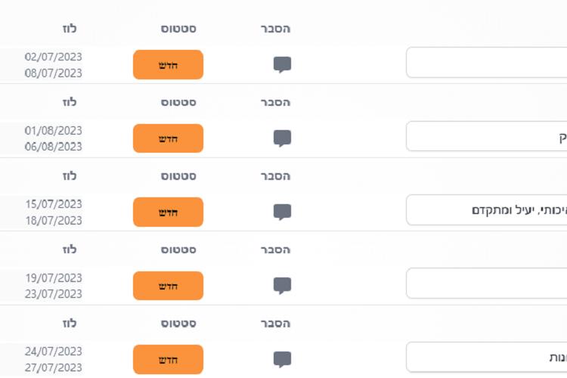Focus text field containing יעיל ומתקדם

[486, 210]
